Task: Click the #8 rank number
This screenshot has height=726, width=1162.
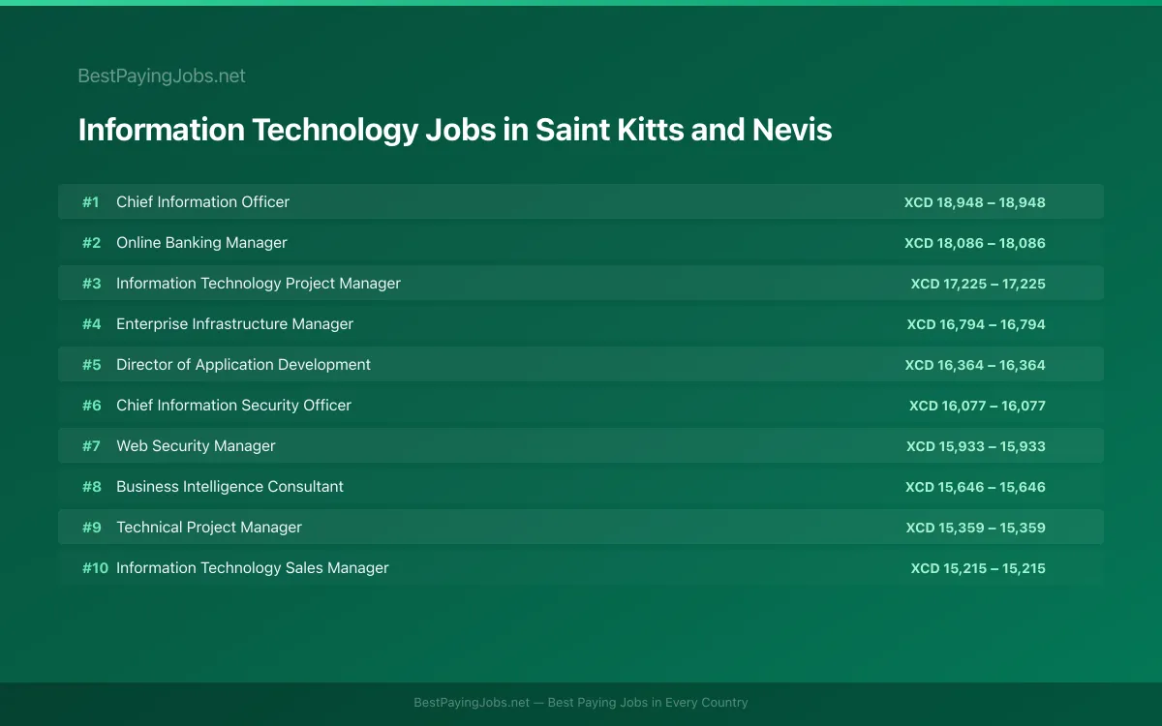Action: [91, 486]
